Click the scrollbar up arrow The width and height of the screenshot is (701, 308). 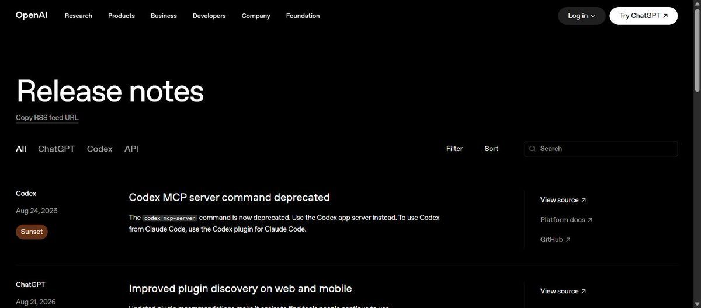coord(696,4)
